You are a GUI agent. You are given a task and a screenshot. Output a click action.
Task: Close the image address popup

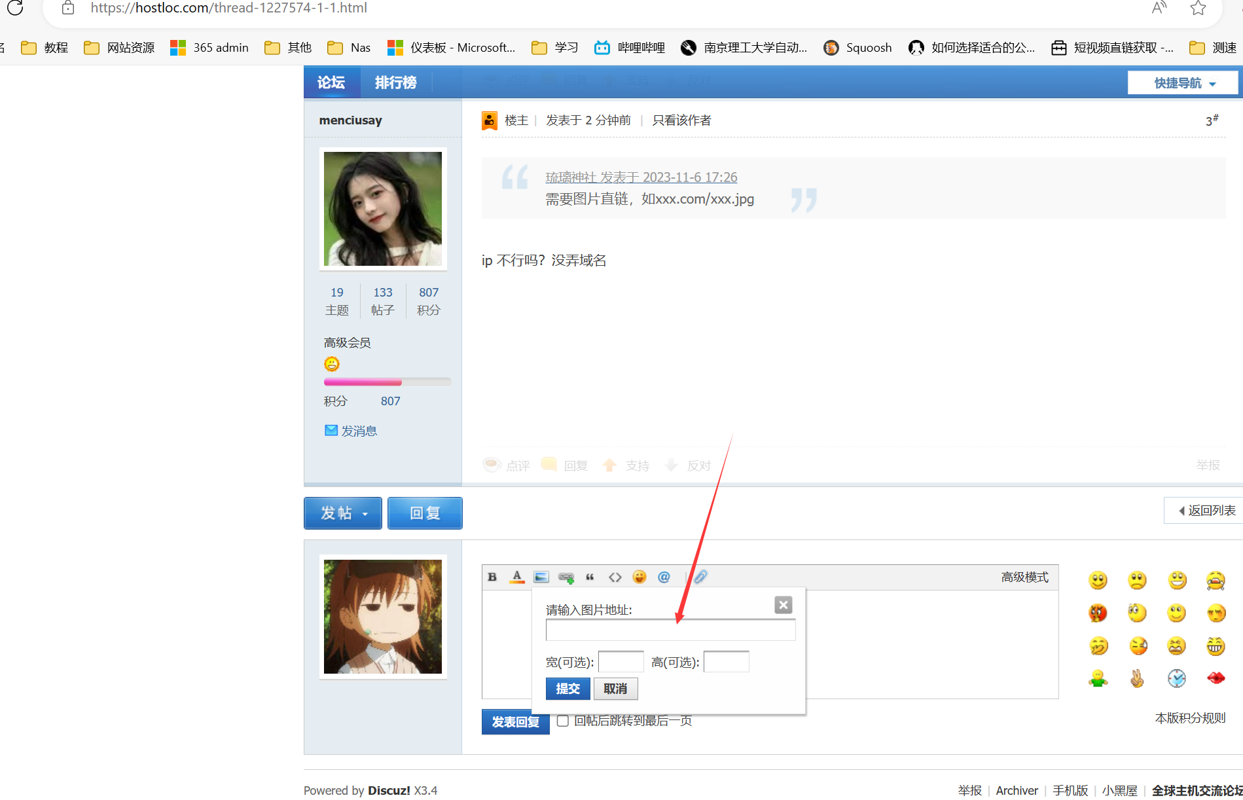point(783,605)
